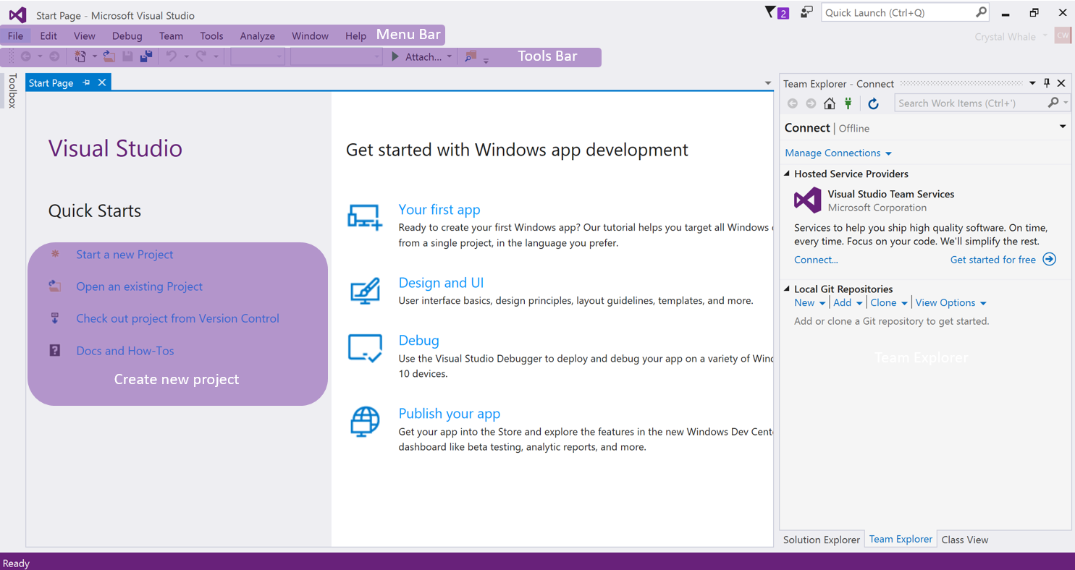The width and height of the screenshot is (1075, 570).
Task: Click Check out project from Version Control
Action: click(x=177, y=318)
